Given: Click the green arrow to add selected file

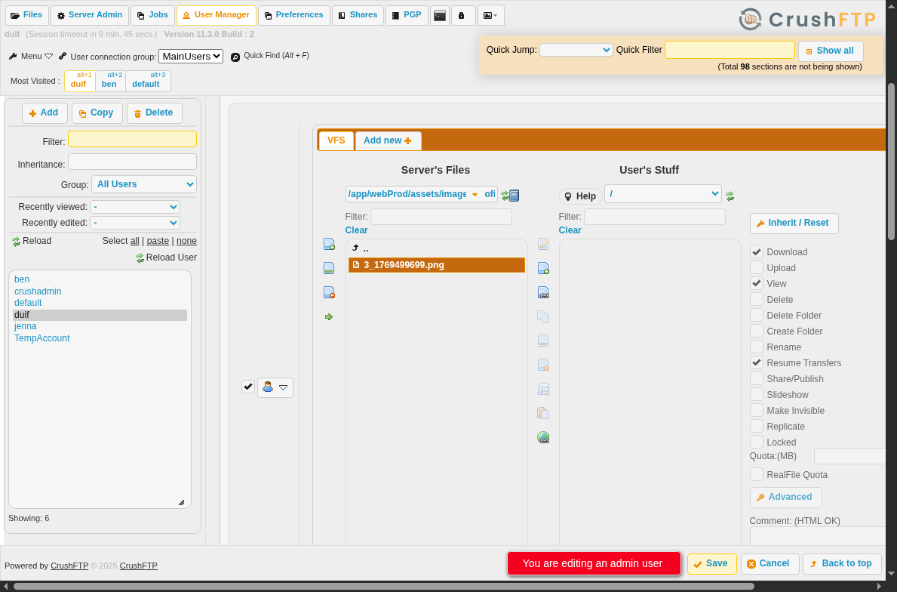Looking at the screenshot, I should click(328, 316).
